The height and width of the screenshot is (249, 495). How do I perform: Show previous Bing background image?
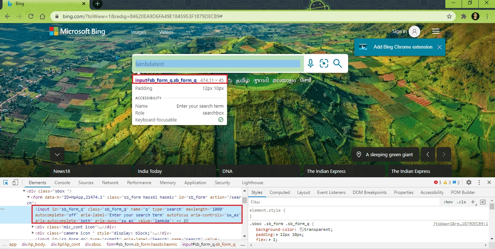428,154
